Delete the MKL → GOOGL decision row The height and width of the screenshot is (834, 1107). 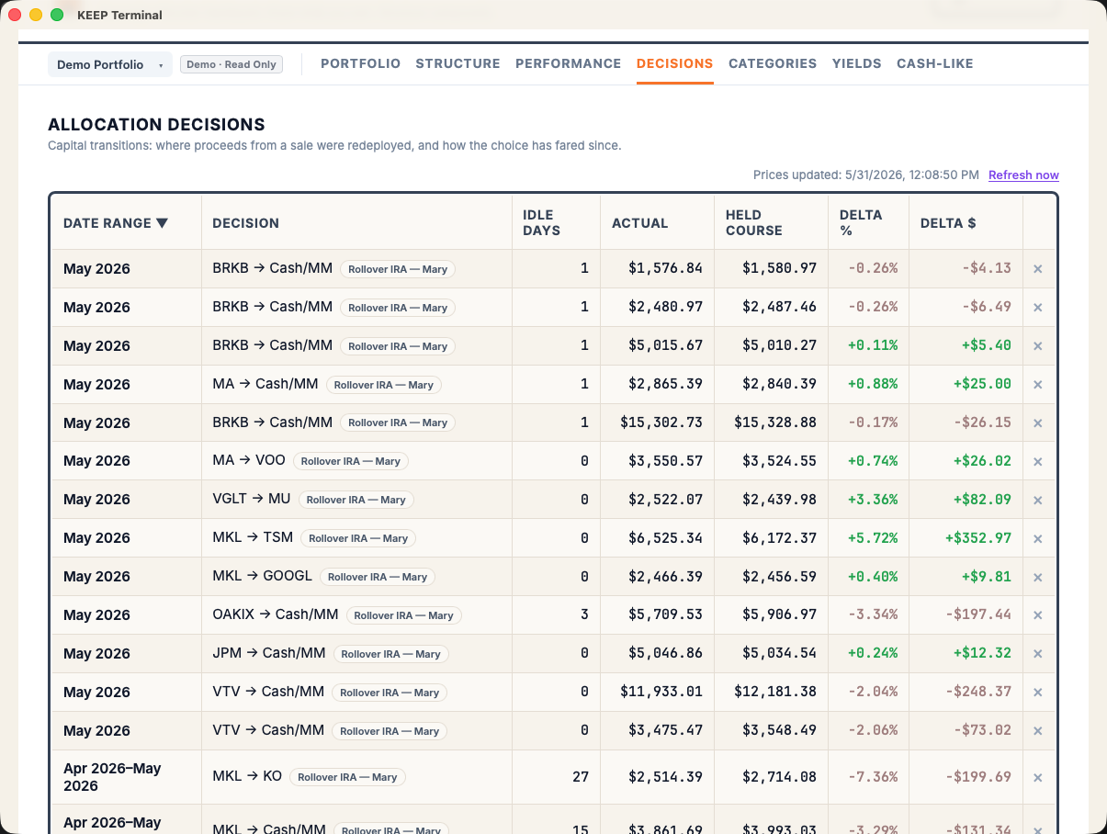1038,577
